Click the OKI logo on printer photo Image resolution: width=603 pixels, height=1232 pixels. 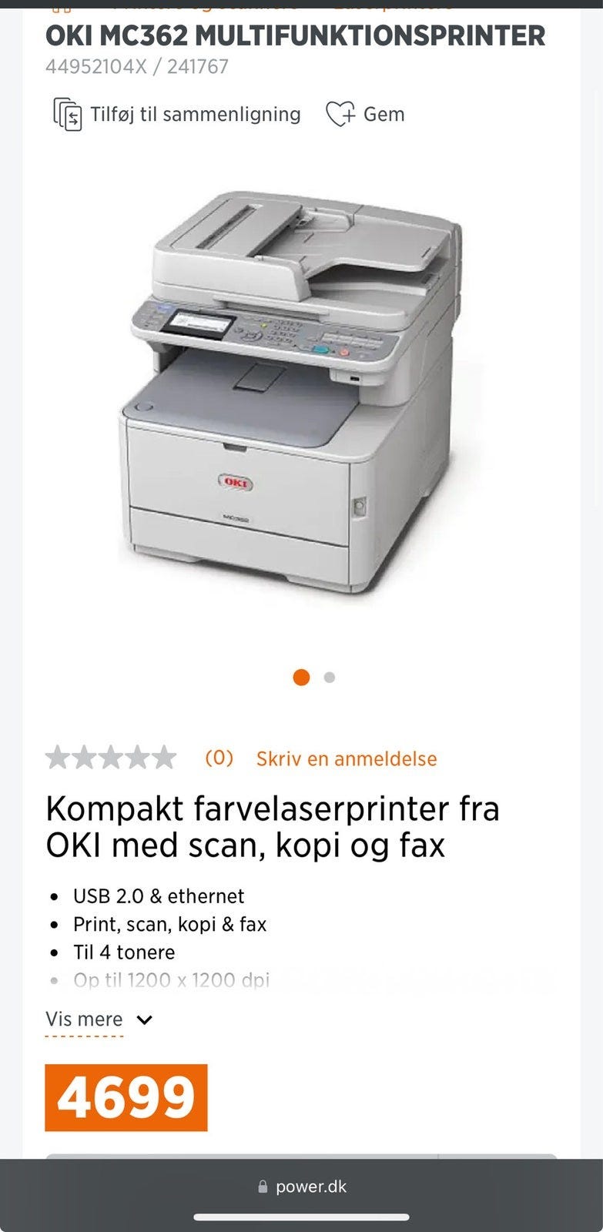point(236,483)
